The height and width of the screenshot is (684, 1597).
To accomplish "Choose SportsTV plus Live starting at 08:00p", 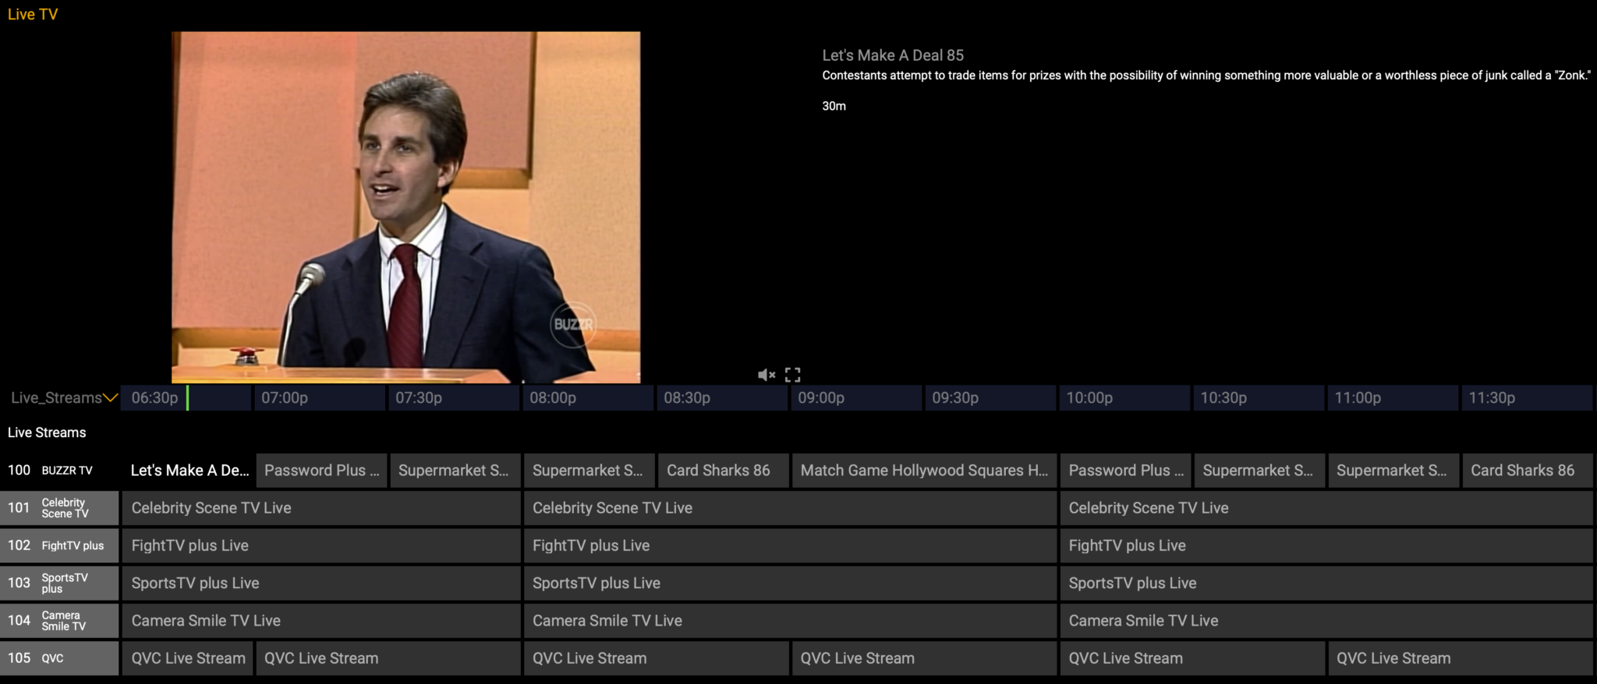I will [x=791, y=583].
